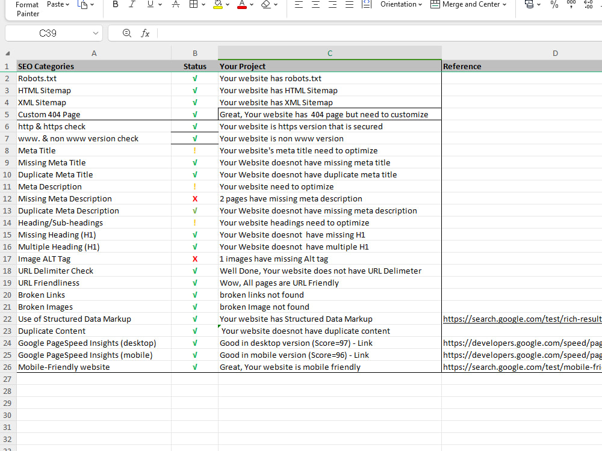This screenshot has height=451, width=602.
Task: Expand the fill color dropdown arrow
Action: [x=228, y=5]
